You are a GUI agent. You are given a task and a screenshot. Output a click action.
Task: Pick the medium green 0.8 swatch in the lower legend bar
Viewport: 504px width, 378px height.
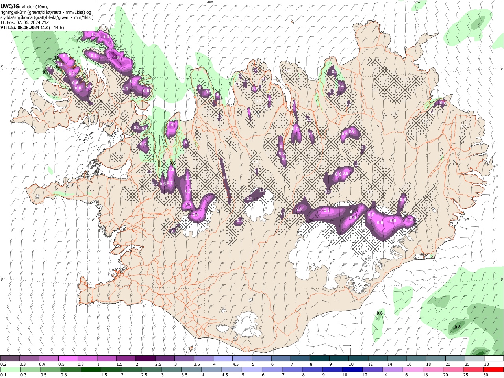[x=70, y=369]
